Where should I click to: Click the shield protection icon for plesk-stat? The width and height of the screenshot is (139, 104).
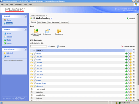[x=35, y=86]
